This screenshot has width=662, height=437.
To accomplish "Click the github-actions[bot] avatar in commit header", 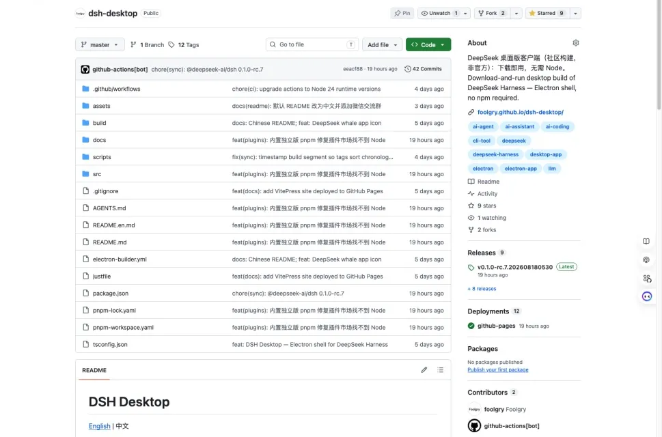I will tap(85, 69).
